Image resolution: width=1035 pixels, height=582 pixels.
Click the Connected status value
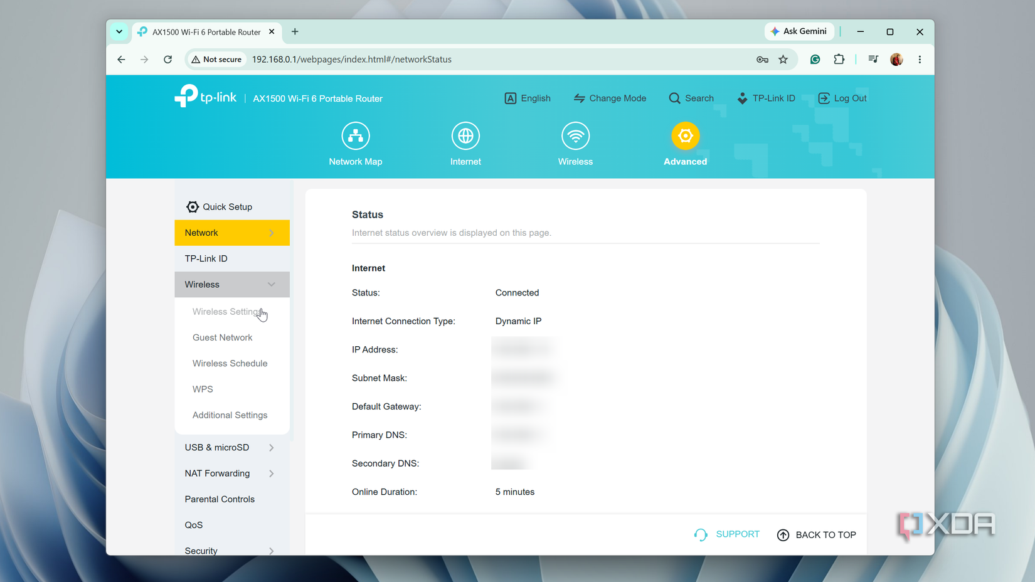tap(517, 293)
